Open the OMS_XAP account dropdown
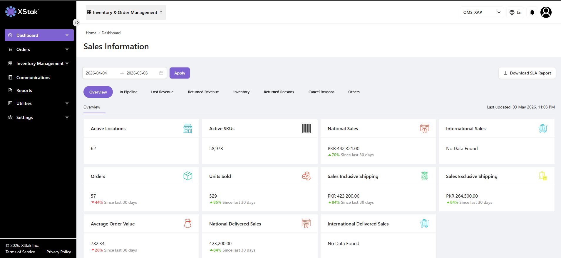This screenshot has height=258, width=561. click(x=482, y=12)
